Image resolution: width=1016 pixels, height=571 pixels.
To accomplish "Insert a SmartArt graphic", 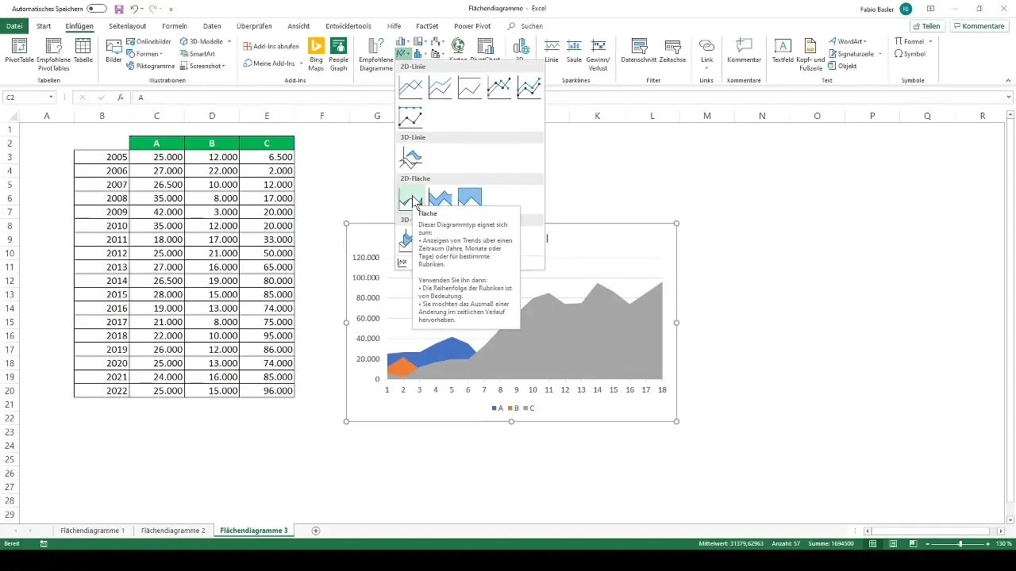I will pyautogui.click(x=196, y=53).
